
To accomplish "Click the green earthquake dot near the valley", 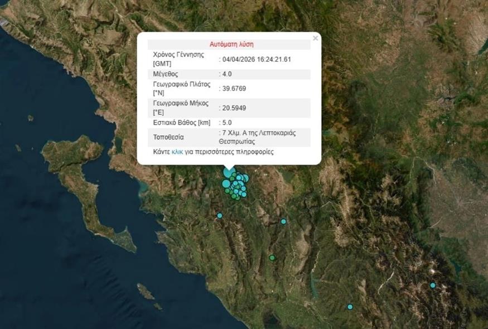I will pyautogui.click(x=272, y=258).
